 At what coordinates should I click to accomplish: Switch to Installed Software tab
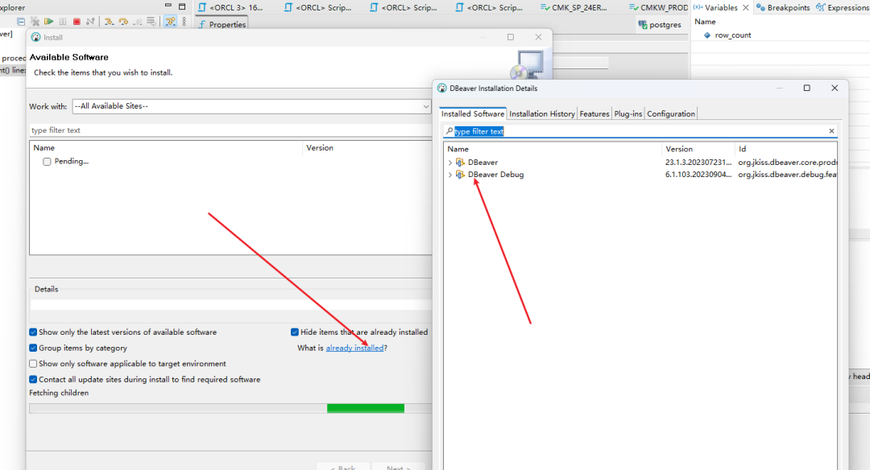point(473,113)
